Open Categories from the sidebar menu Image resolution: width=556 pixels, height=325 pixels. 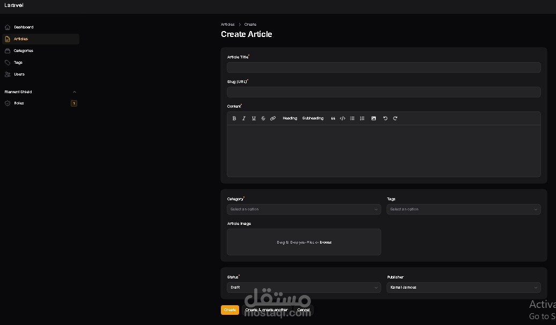41,51
